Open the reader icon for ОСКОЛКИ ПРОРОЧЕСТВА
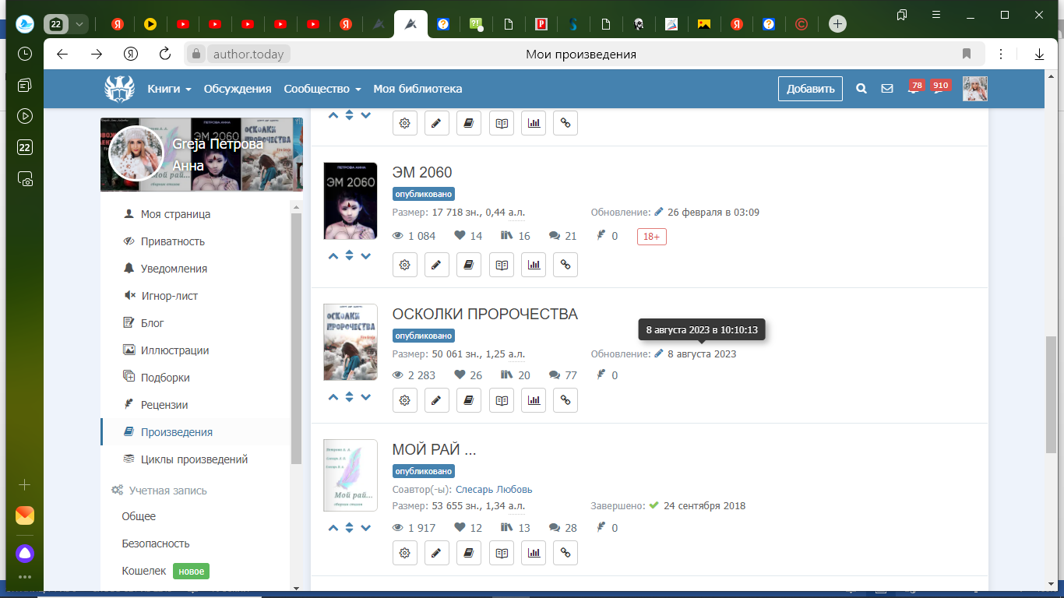Image resolution: width=1064 pixels, height=598 pixels. 502,400
